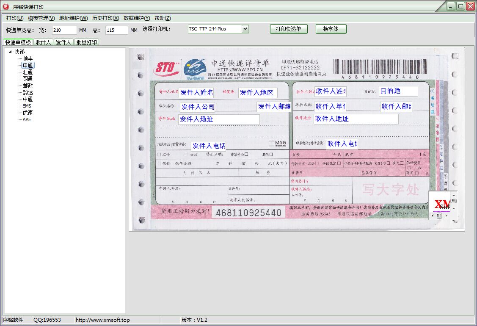Select 中通 in the courier tree
The height and width of the screenshot is (326, 477).
(28, 99)
